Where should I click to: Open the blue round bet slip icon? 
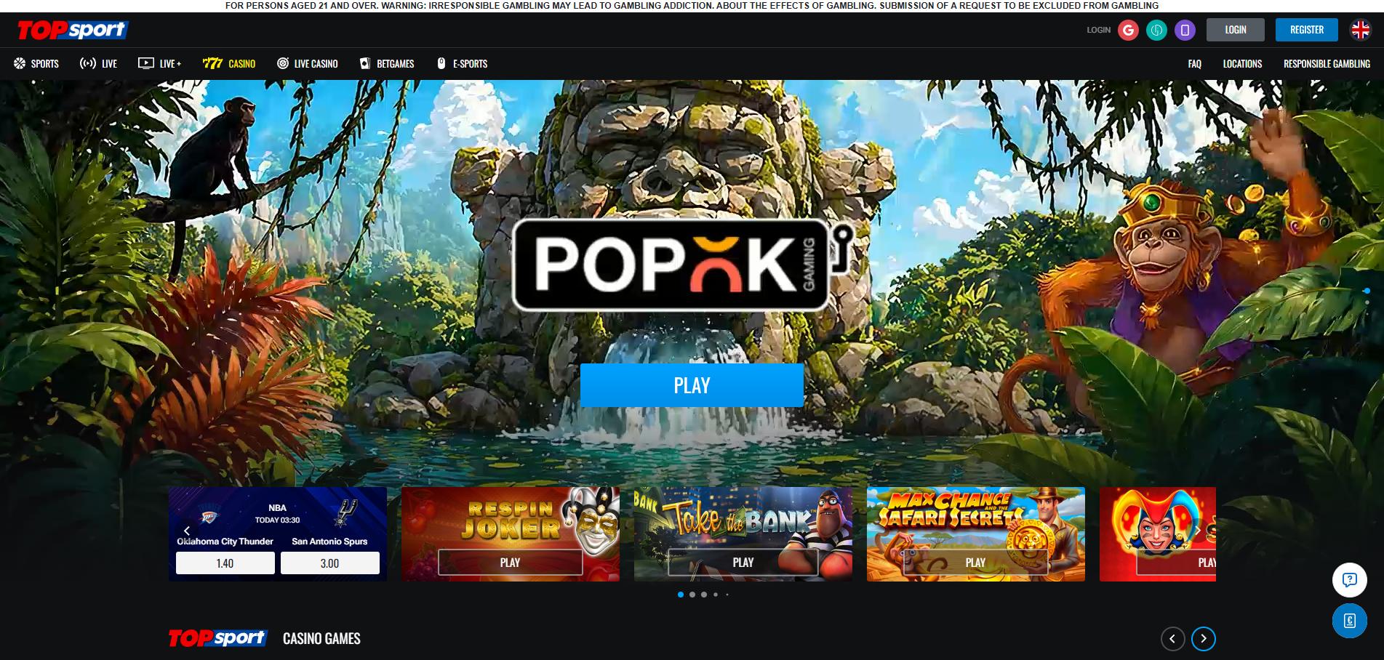1350,621
